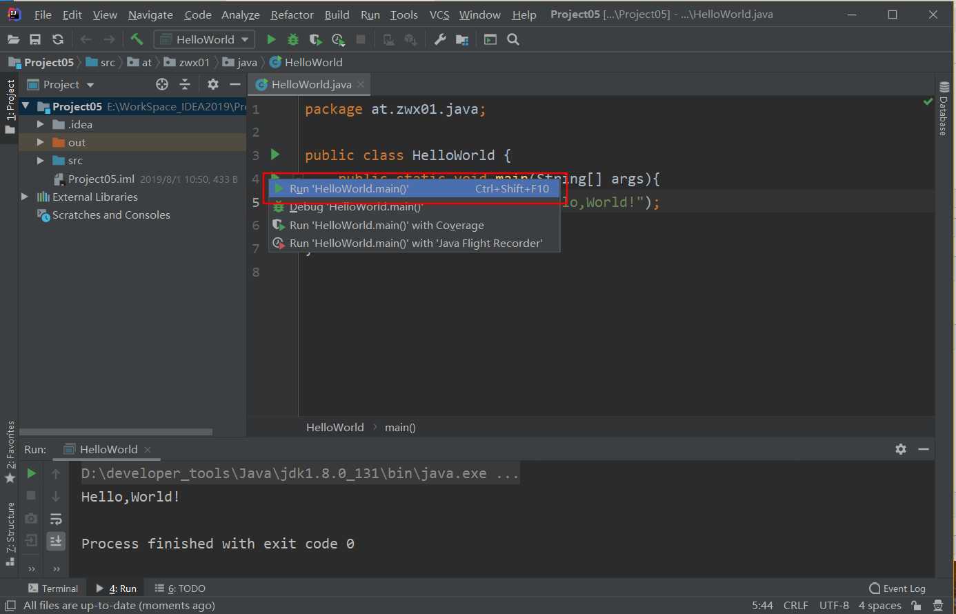Open the HelloWorld run configuration dropdown
The height and width of the screenshot is (614, 956).
[x=204, y=40]
